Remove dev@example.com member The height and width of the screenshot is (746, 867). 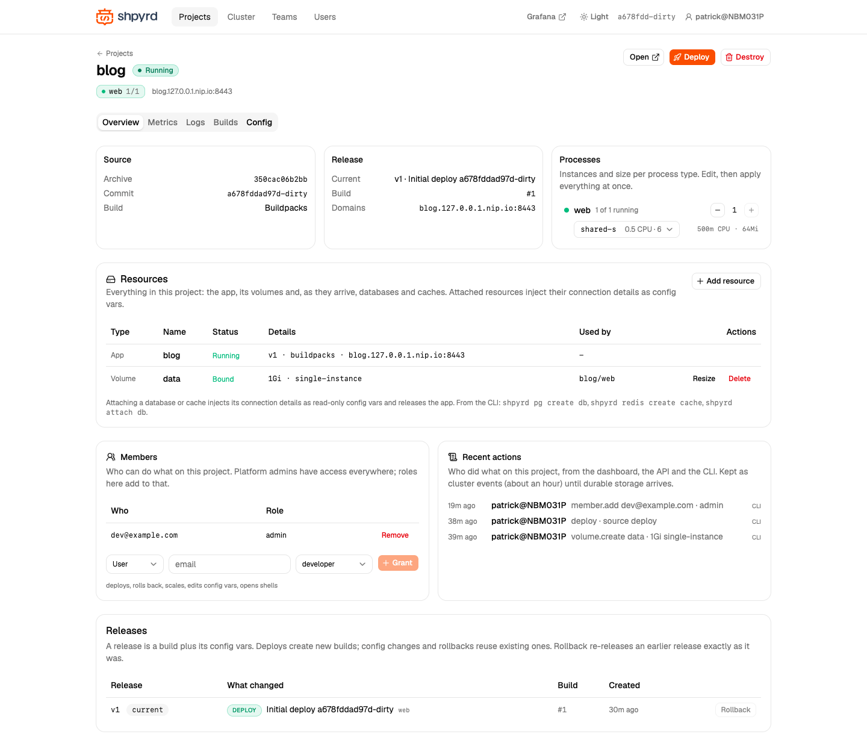(395, 535)
